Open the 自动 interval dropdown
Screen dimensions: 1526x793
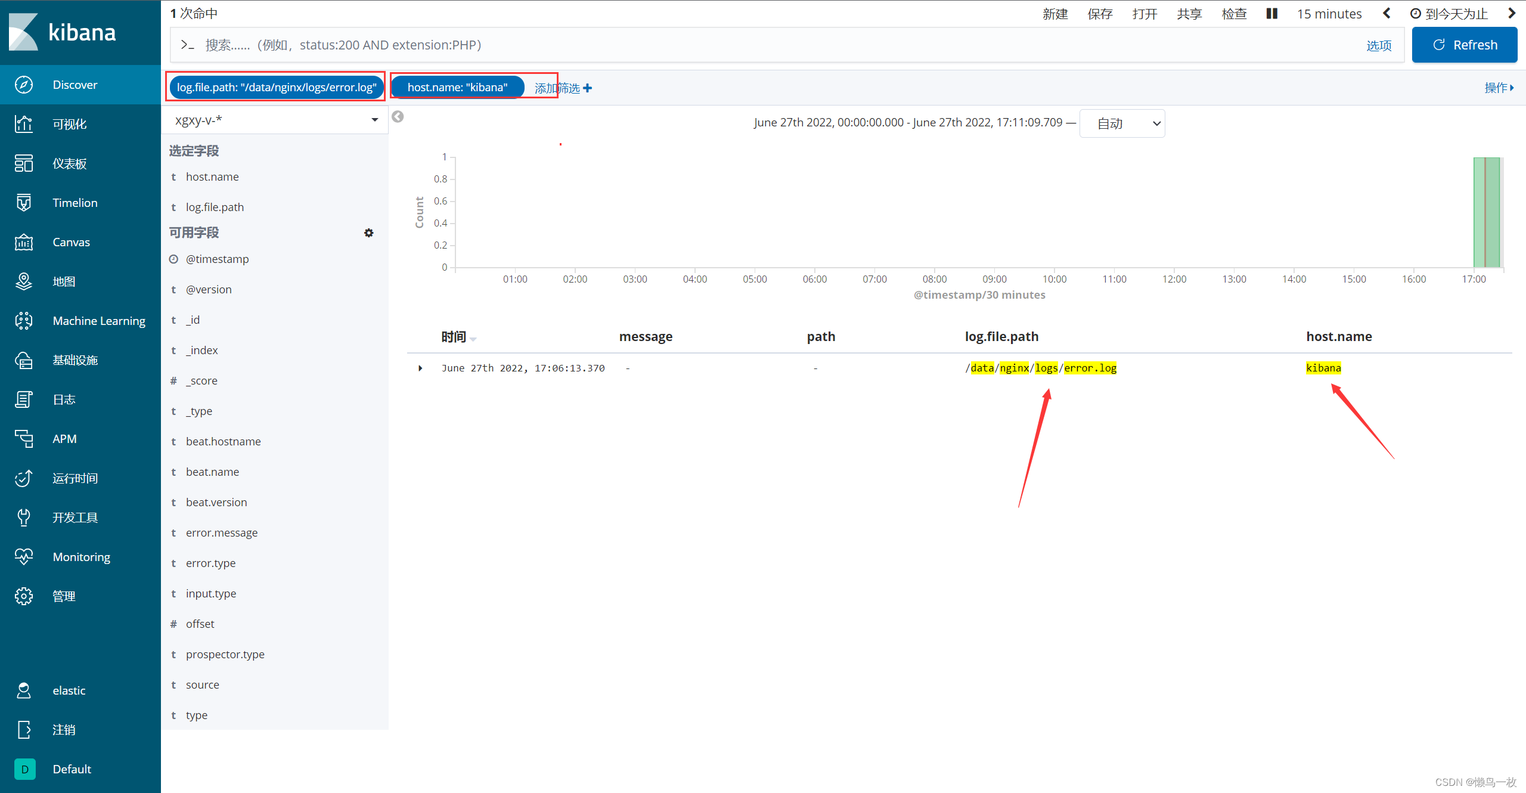tap(1122, 123)
